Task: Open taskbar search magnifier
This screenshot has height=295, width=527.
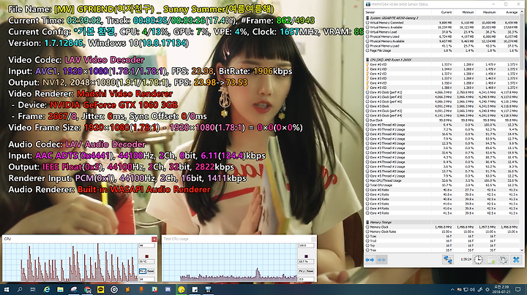Action: [x=20, y=289]
